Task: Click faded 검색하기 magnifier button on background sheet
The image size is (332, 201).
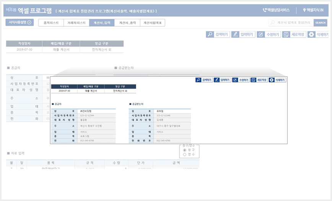Action: (218, 34)
